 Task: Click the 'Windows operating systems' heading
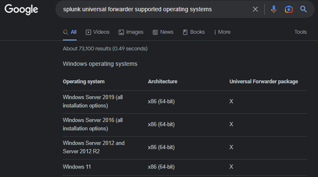coord(100,64)
